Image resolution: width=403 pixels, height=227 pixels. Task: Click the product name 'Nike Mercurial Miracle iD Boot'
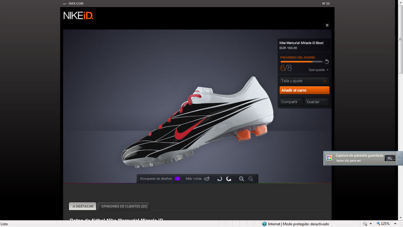point(301,43)
